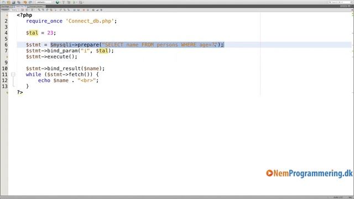Viewport: 354px width, 199px height.
Task: Click the SELECT query string
Action: 160,45
